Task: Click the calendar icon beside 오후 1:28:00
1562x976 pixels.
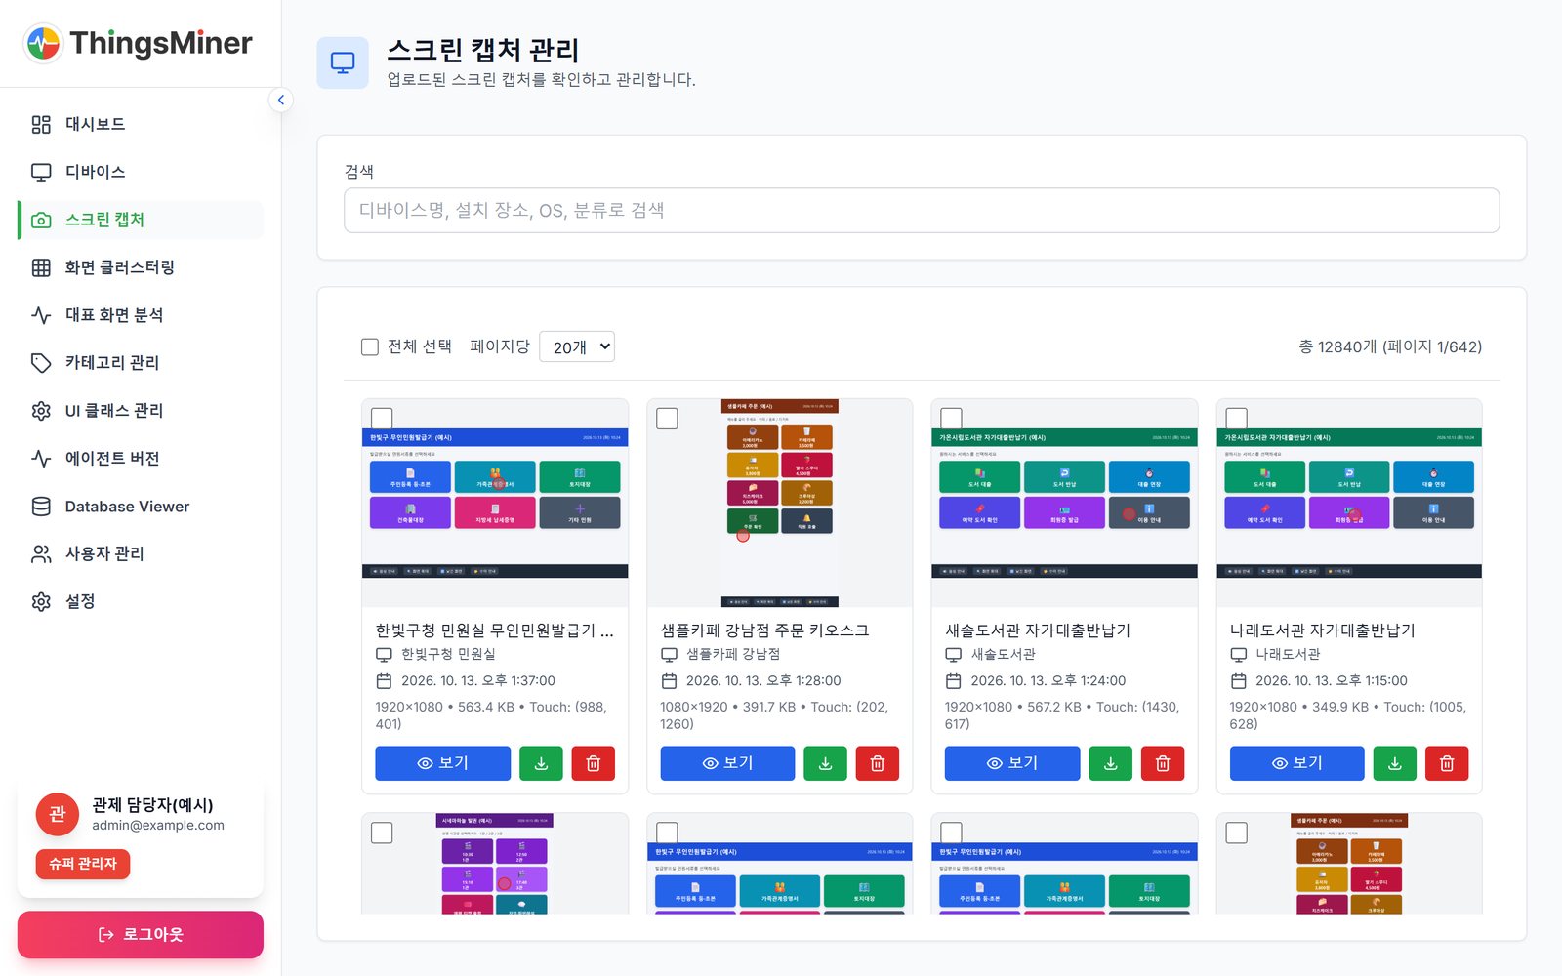Action: [x=669, y=681]
